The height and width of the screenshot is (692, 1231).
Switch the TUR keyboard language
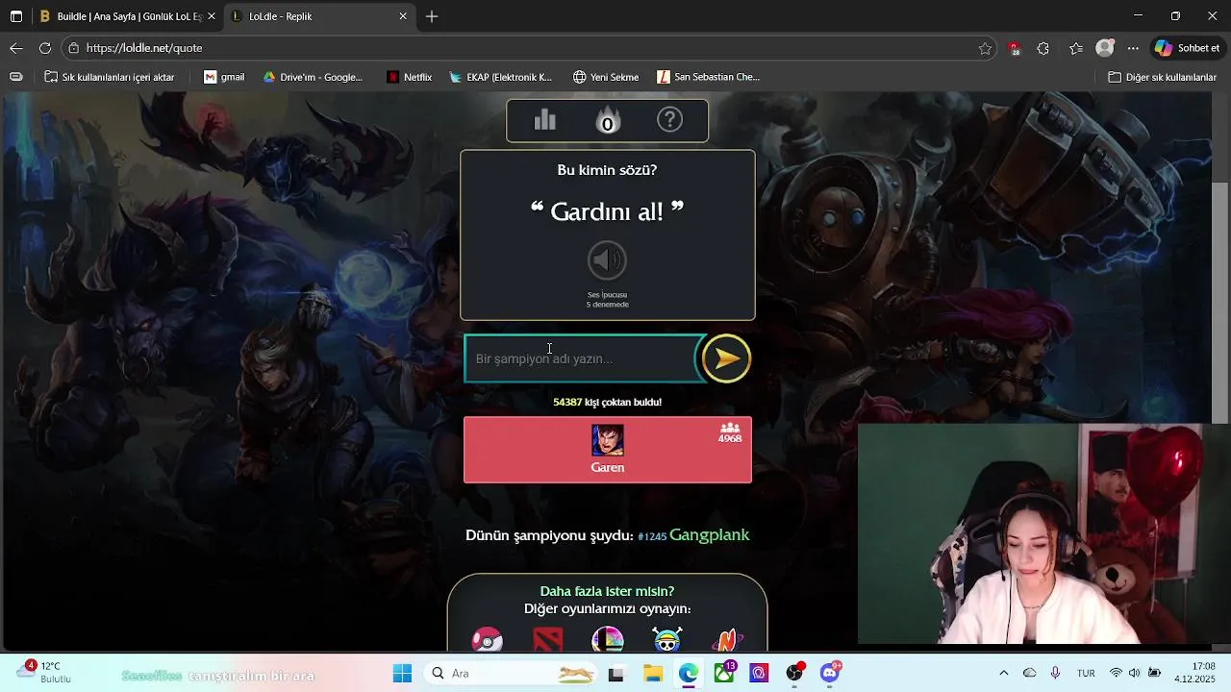(1086, 674)
